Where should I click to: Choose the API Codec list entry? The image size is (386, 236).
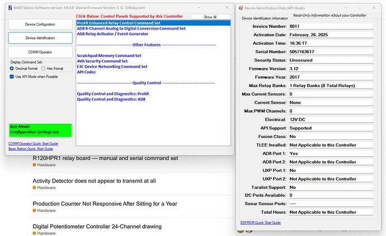pyautogui.click(x=86, y=72)
